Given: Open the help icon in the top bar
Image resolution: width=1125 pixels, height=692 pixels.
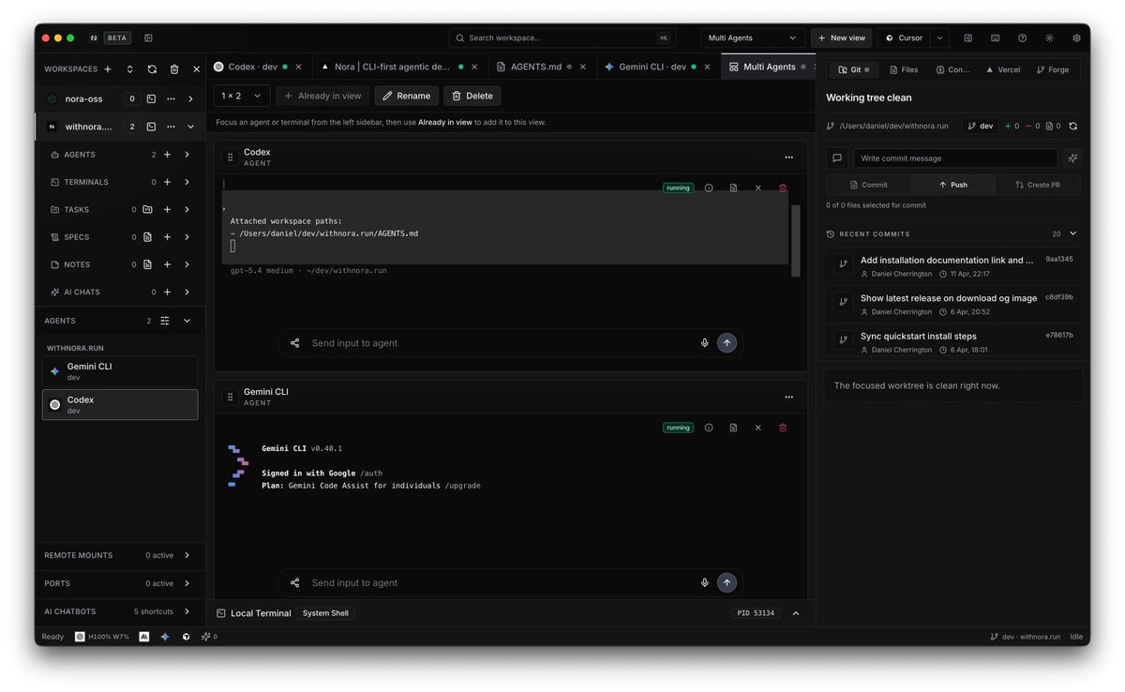Looking at the screenshot, I should point(1022,38).
